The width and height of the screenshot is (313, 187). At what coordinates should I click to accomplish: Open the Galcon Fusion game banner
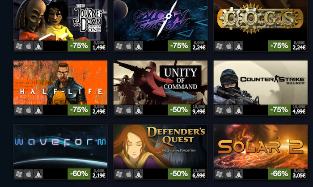click(x=161, y=20)
